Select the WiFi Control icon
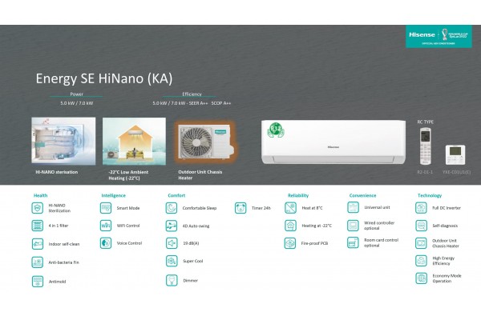Image resolution: width=481 pixels, height=320 pixels. pyautogui.click(x=106, y=226)
